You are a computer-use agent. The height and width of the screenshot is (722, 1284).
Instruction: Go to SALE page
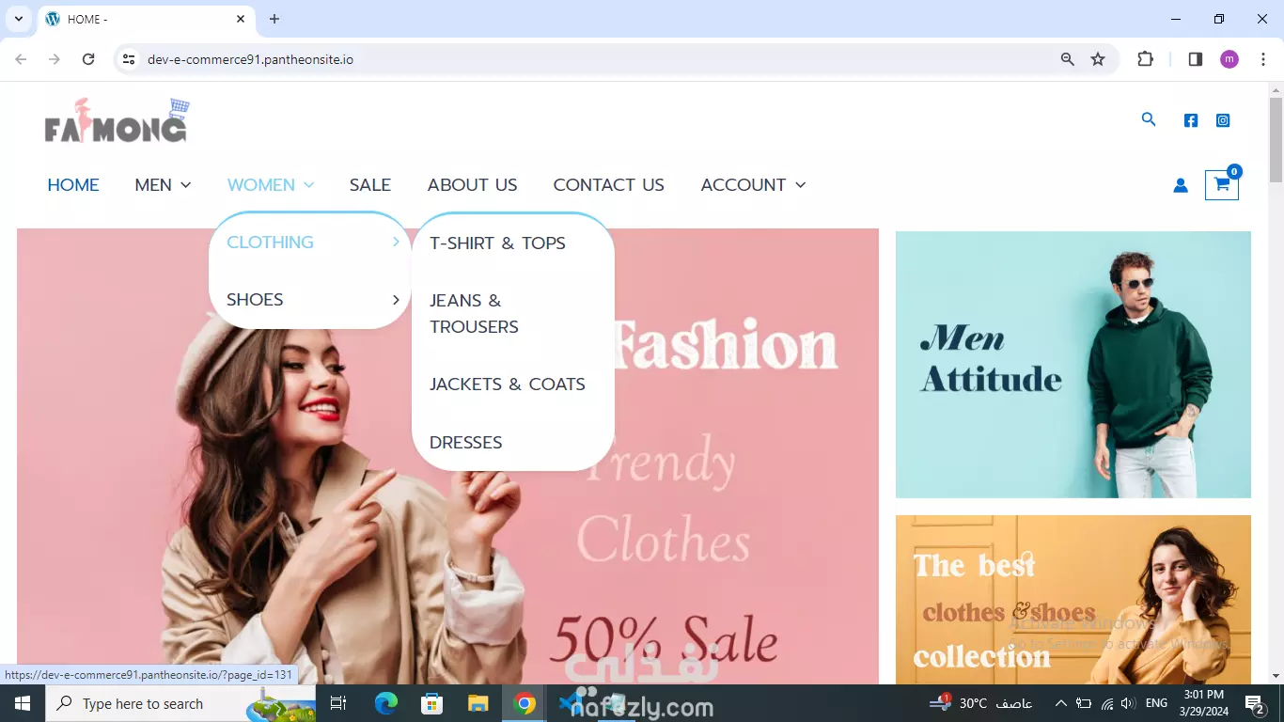pyautogui.click(x=370, y=185)
